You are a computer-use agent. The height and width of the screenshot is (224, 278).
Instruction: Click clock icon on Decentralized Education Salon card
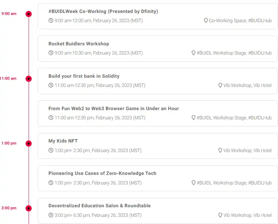click(x=51, y=215)
